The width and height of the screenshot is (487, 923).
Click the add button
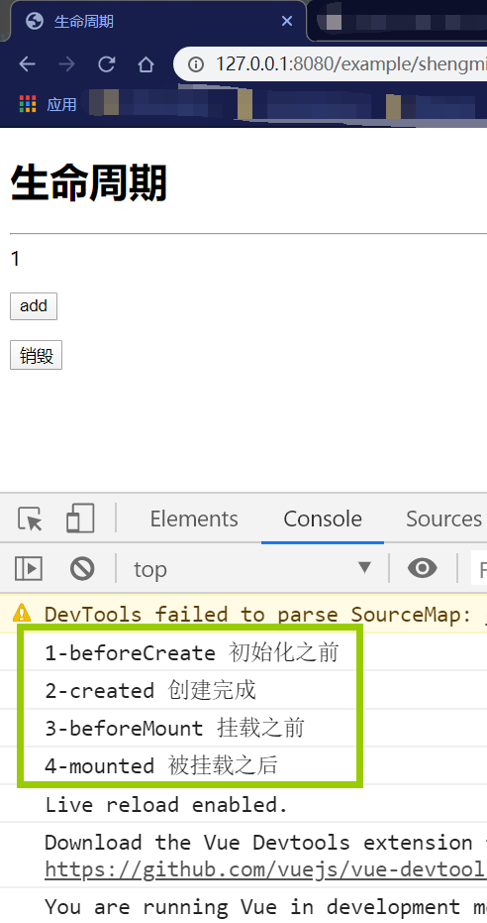tap(34, 306)
